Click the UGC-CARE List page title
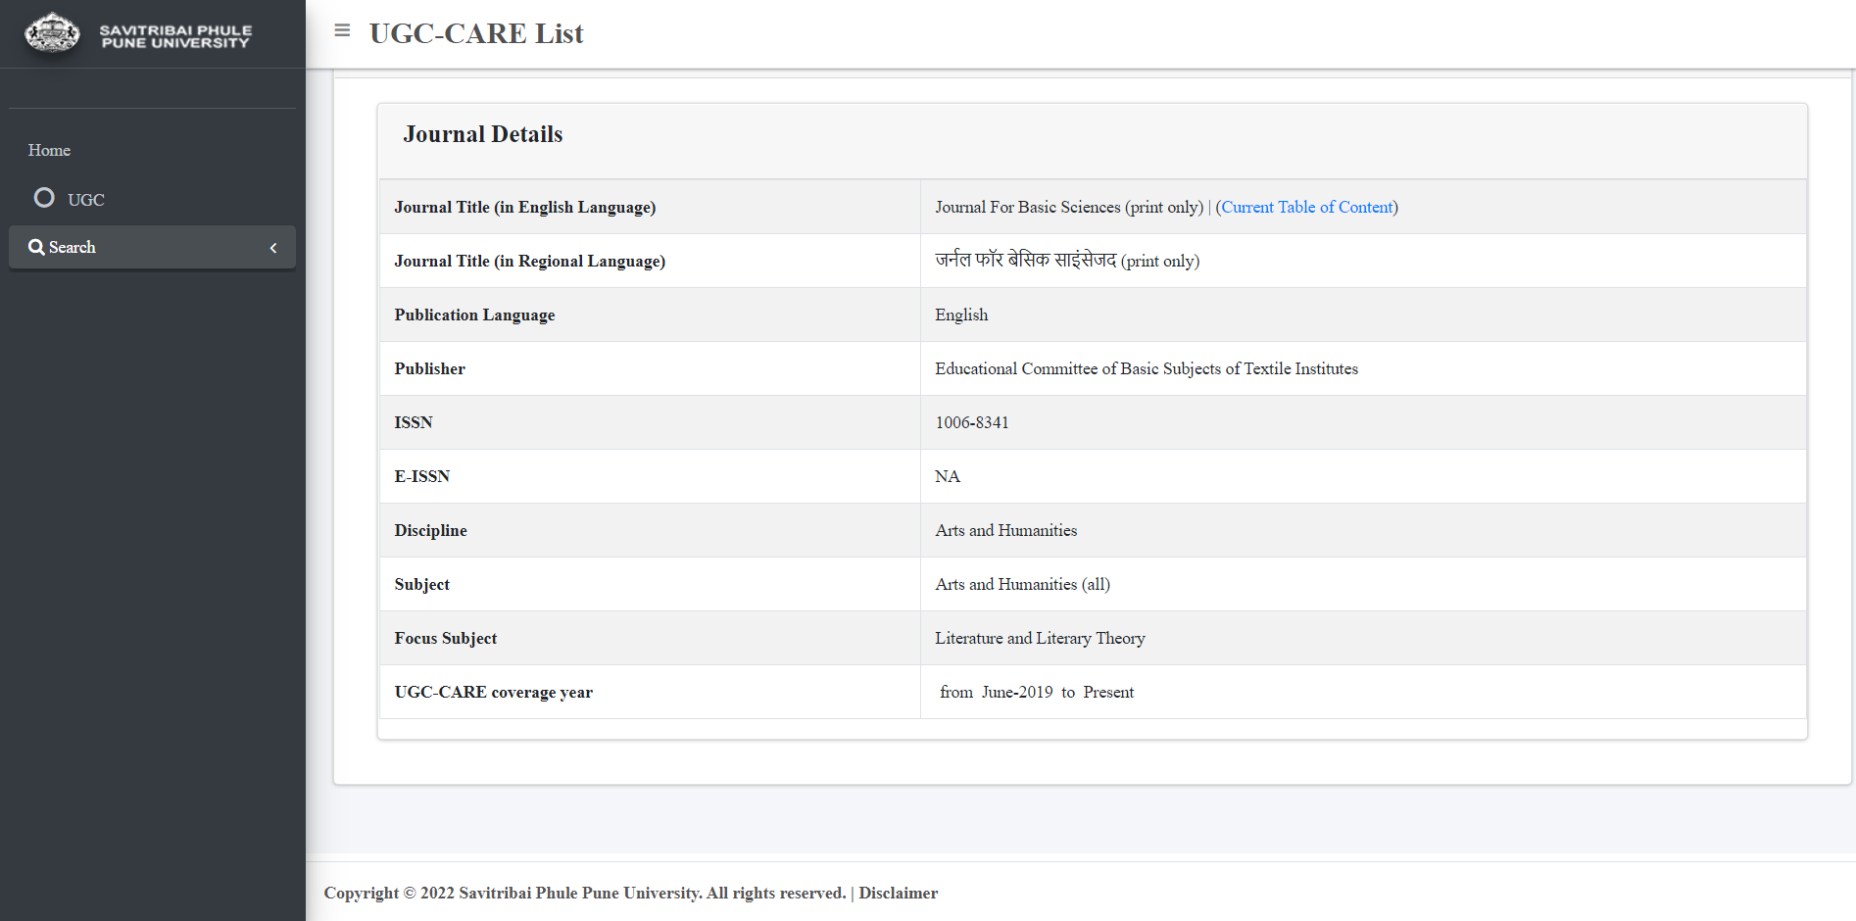 click(x=476, y=33)
